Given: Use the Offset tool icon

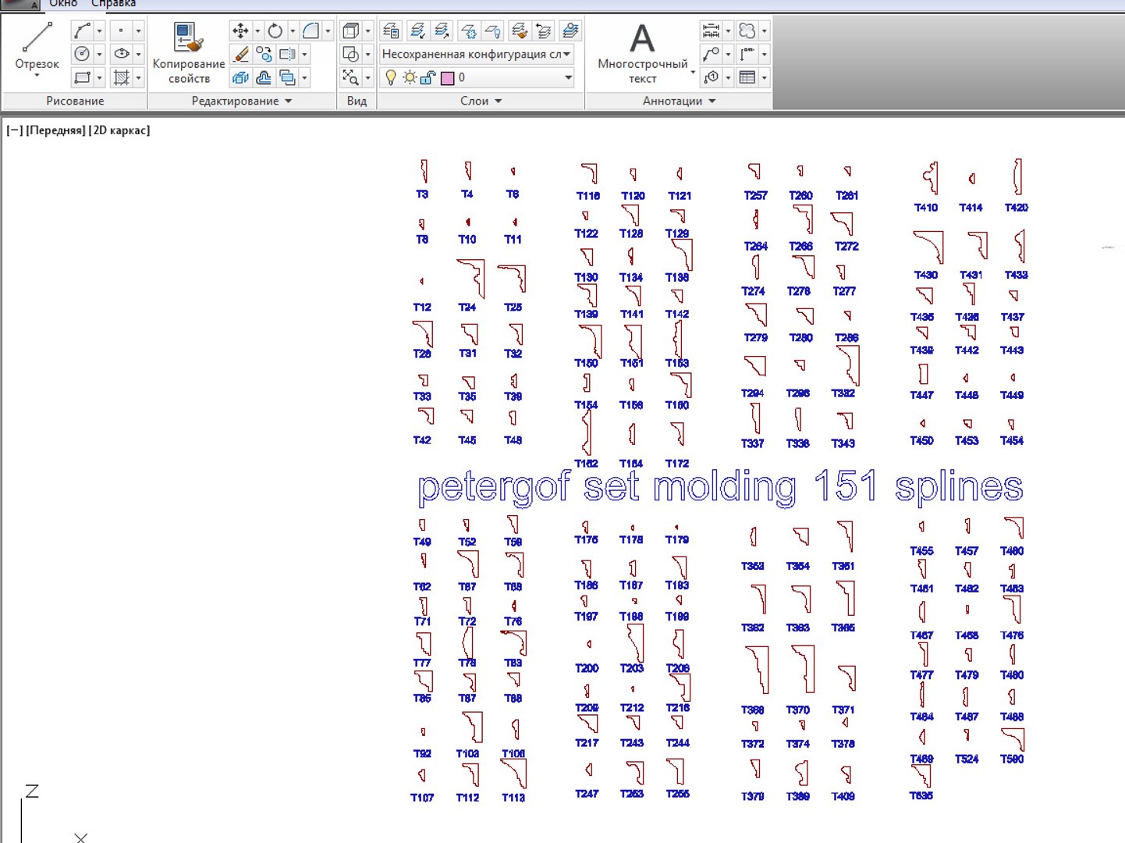Looking at the screenshot, I should coord(264,77).
